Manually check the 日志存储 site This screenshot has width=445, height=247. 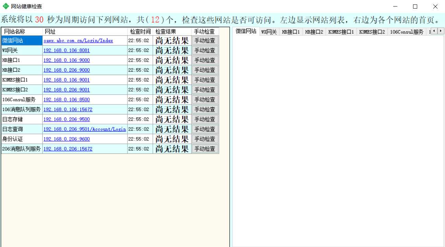coord(205,119)
